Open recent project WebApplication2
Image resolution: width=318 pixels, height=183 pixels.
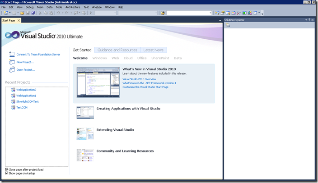(x=26, y=90)
